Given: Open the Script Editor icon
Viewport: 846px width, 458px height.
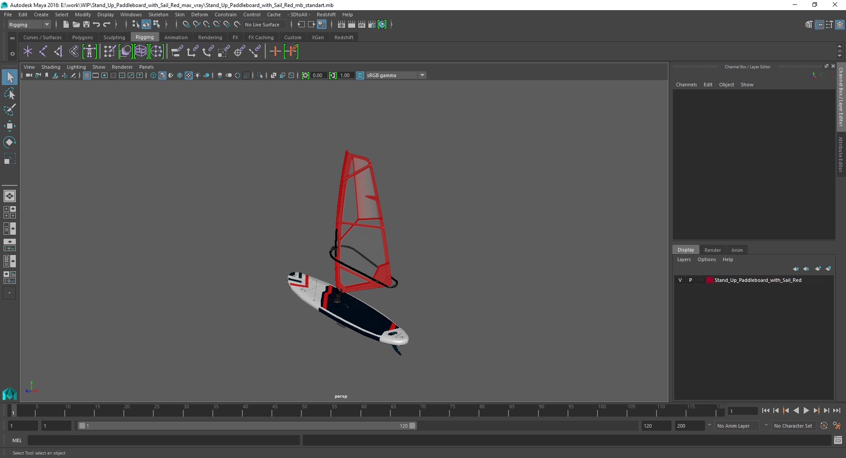Looking at the screenshot, I should (x=838, y=440).
